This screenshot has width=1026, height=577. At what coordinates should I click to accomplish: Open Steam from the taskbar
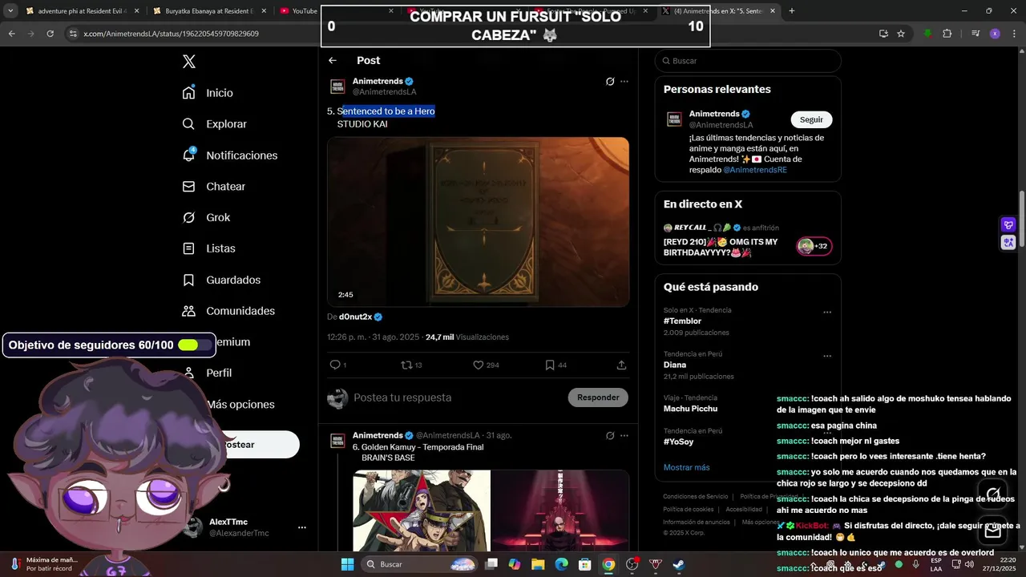(679, 564)
